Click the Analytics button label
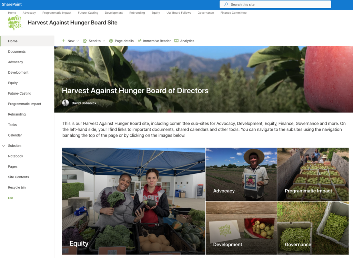This screenshot has width=353, height=258. click(x=187, y=41)
